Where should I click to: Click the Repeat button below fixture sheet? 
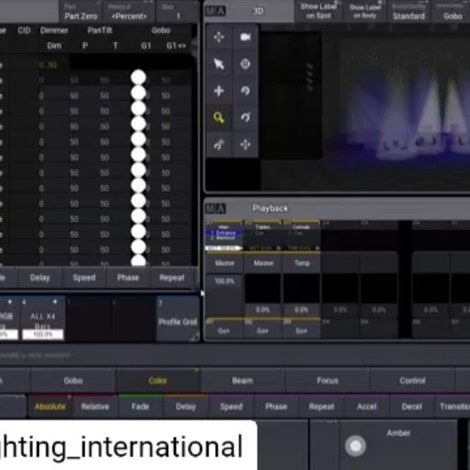click(172, 278)
